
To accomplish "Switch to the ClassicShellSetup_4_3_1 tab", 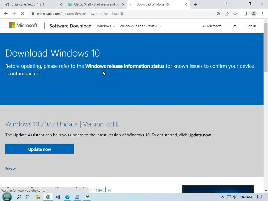I will 28,4.
